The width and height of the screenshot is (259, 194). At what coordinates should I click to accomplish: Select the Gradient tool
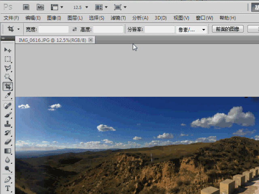coord(8,151)
